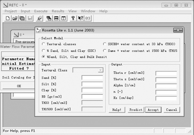Click the copyright (c) toolbar icon
This screenshot has height=135, width=194.
88,19
